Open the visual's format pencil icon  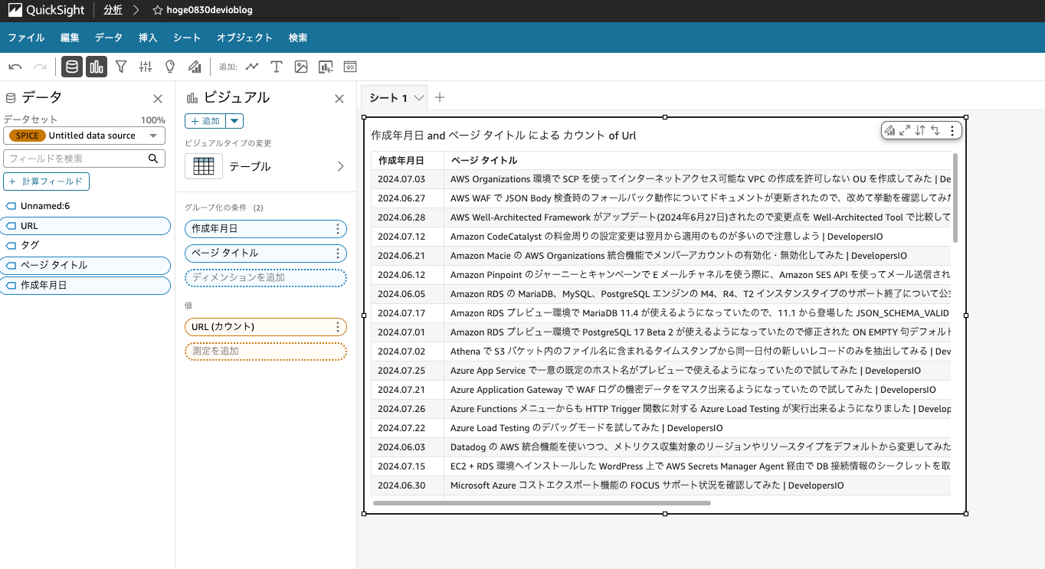tap(889, 130)
